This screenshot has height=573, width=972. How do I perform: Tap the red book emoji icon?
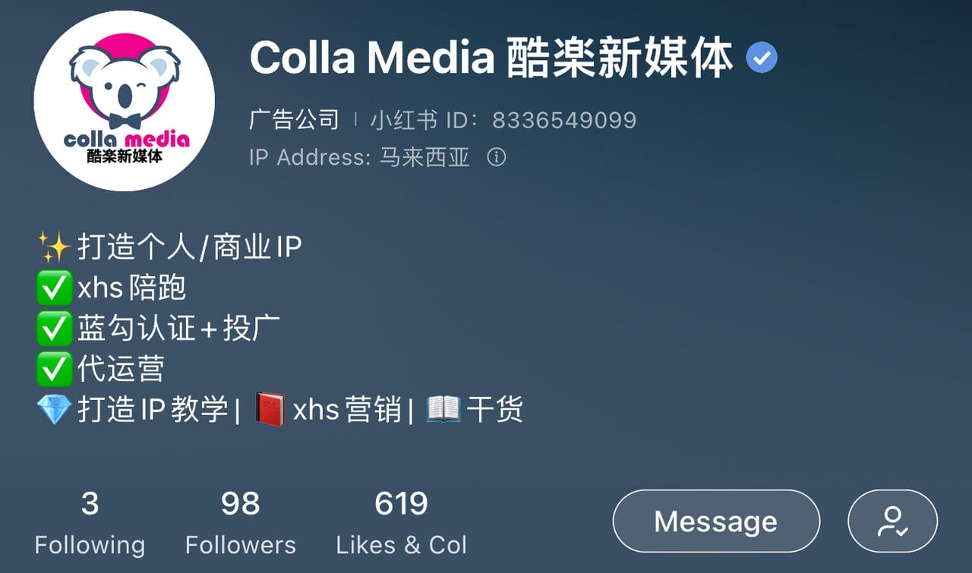(x=270, y=410)
